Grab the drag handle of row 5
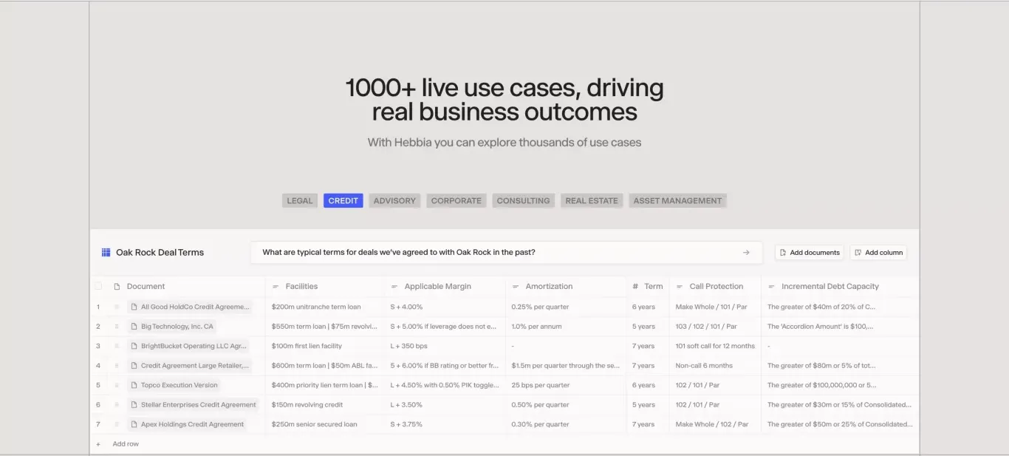The height and width of the screenshot is (456, 1009). pyautogui.click(x=116, y=385)
